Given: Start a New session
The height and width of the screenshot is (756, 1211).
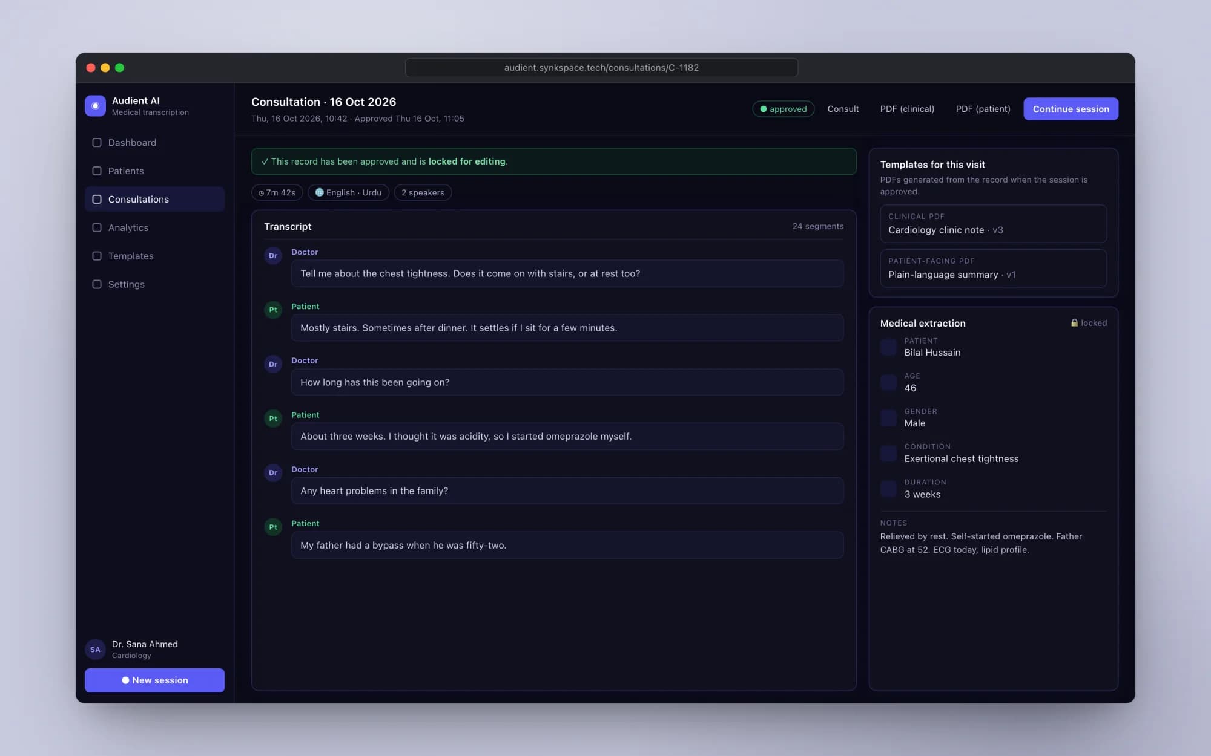Looking at the screenshot, I should point(154,680).
